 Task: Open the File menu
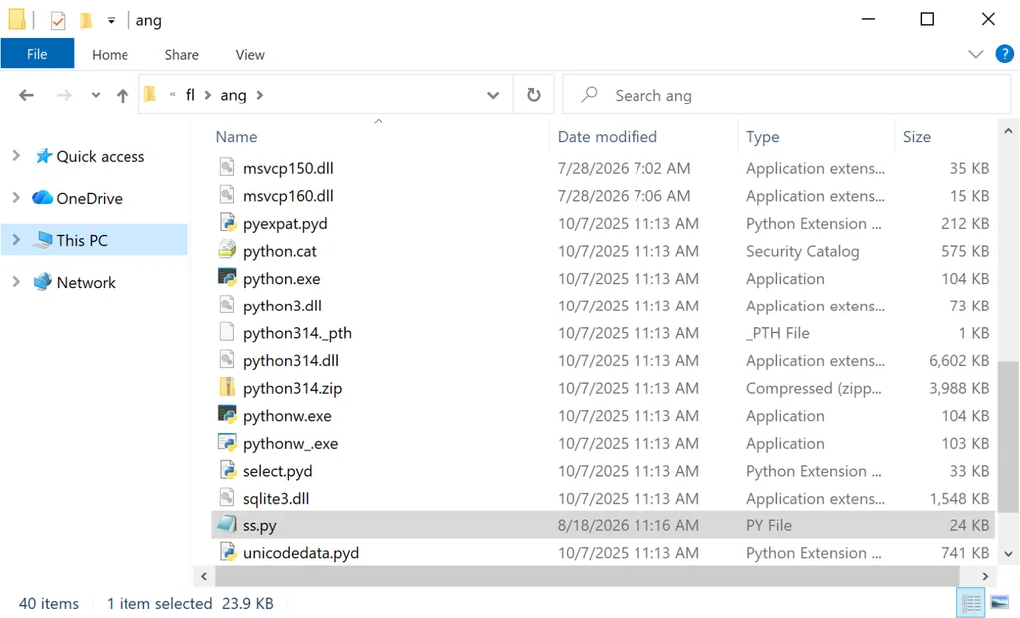pyautogui.click(x=37, y=54)
